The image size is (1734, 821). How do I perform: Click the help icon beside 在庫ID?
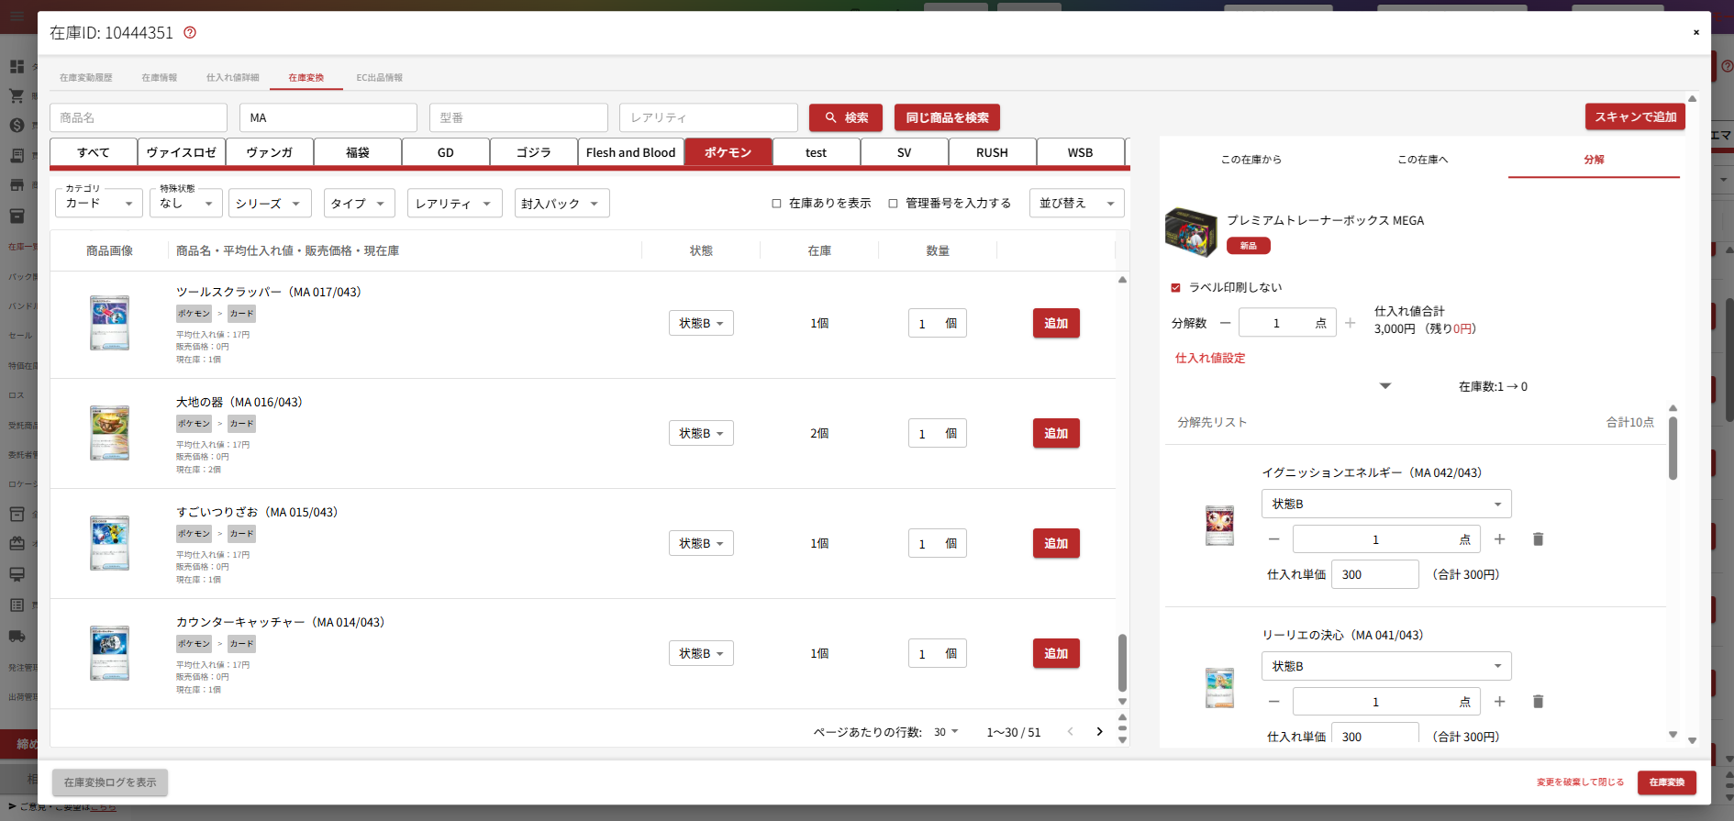[x=190, y=32]
